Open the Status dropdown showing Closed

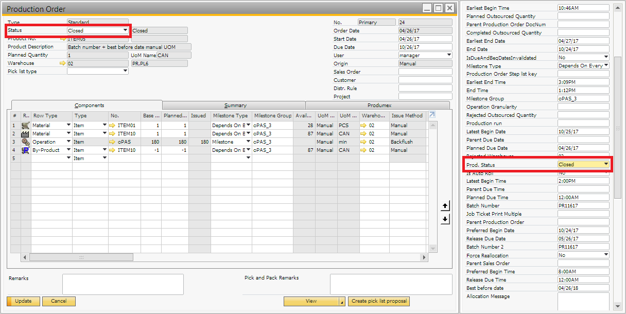pyautogui.click(x=125, y=30)
